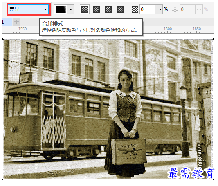Select the second transparency target icon
This screenshot has width=218, height=186.
[x=97, y=9]
